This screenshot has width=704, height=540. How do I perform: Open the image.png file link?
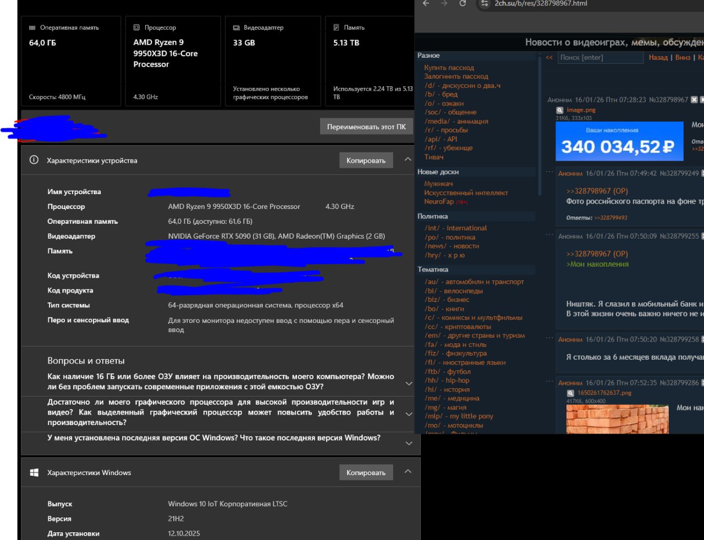click(x=581, y=110)
